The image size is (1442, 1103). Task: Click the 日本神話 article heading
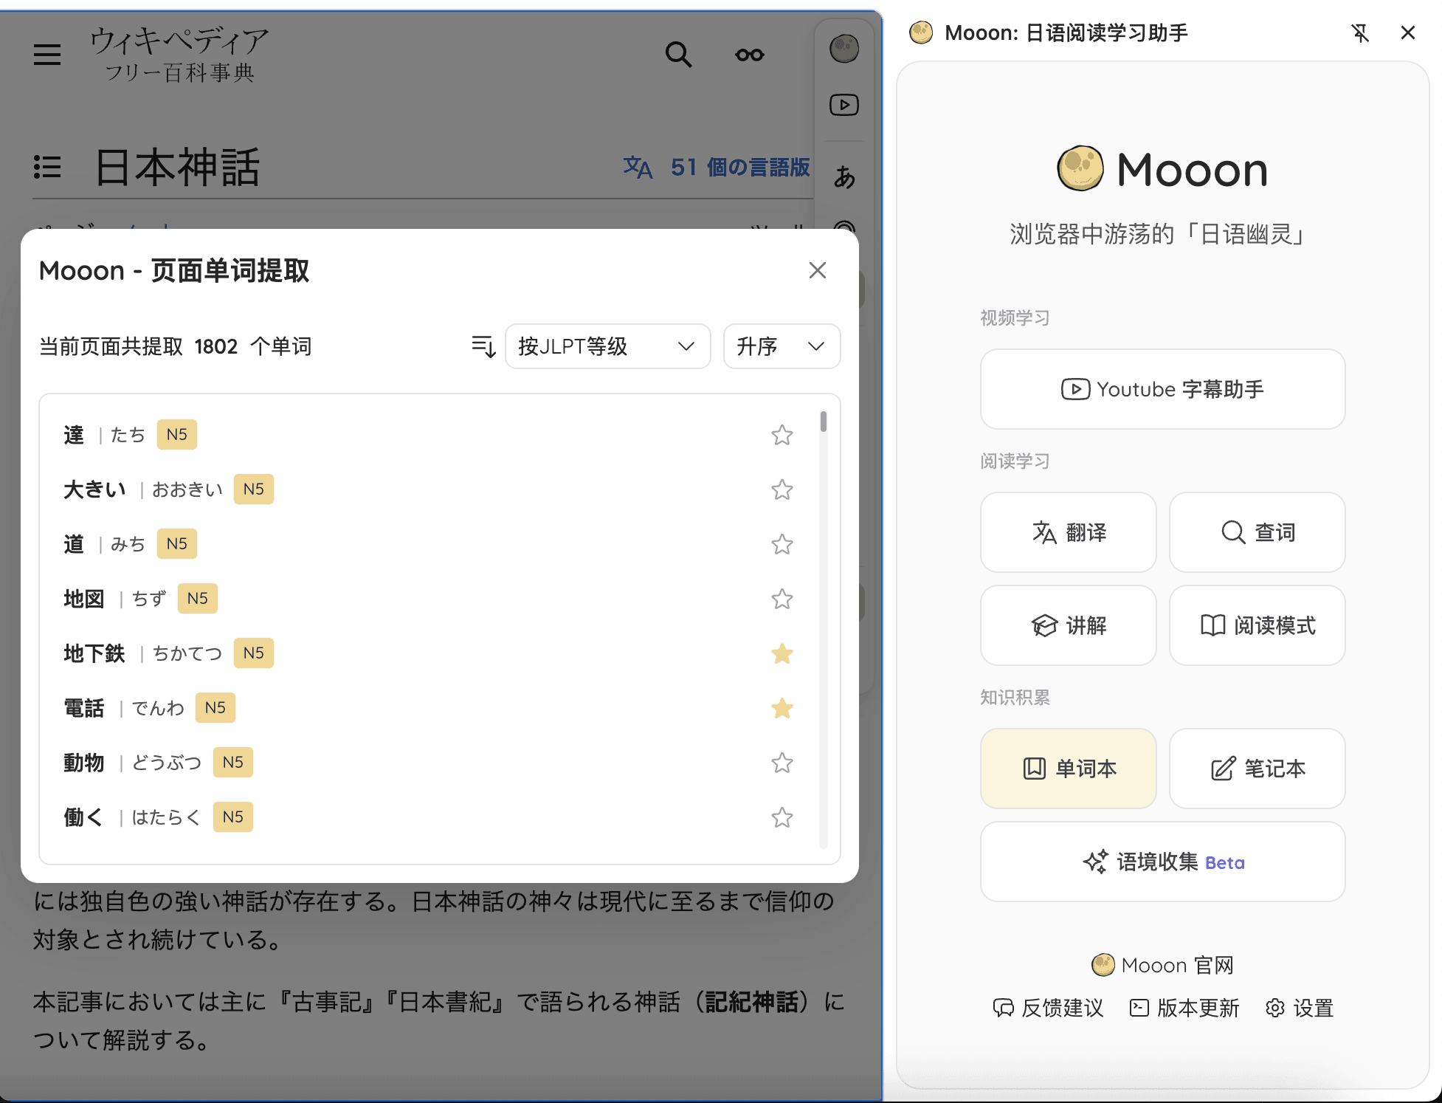177,168
